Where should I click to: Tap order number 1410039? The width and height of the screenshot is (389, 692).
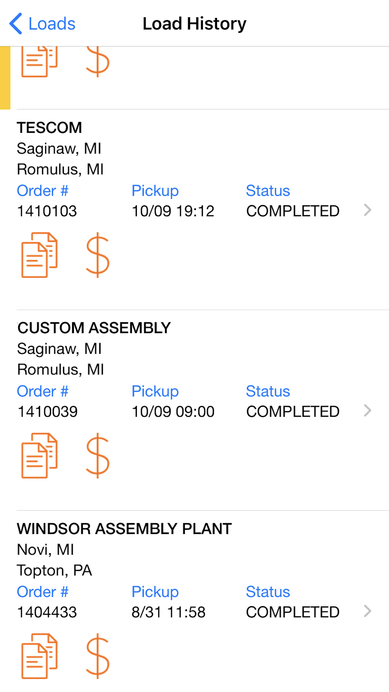(x=47, y=412)
